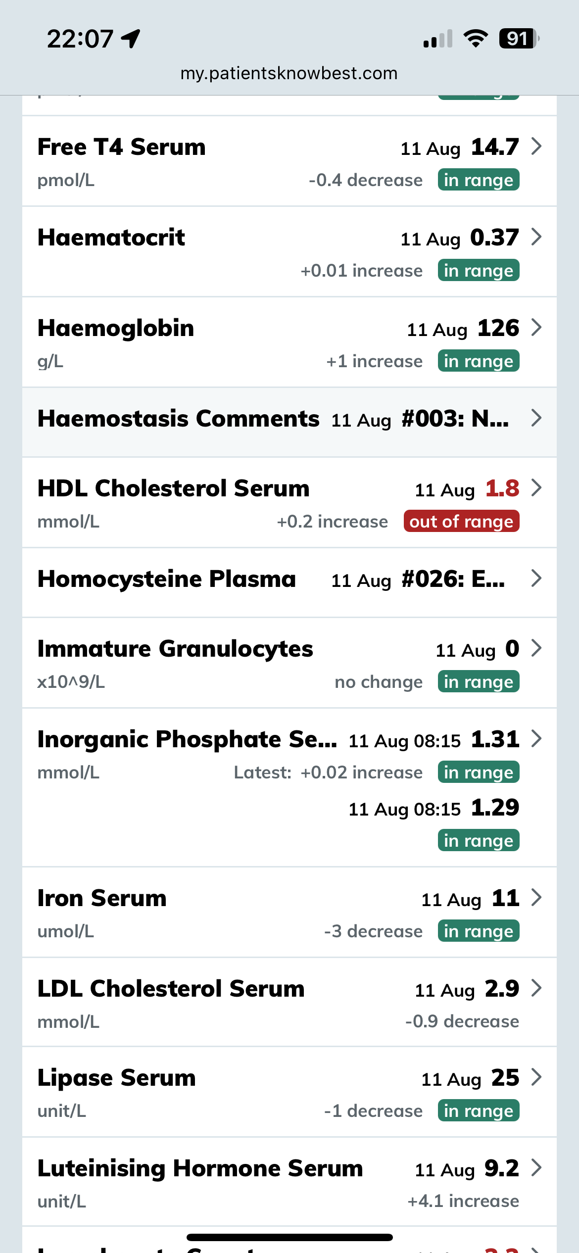This screenshot has height=1253, width=579.
Task: Select the Haemoglobin in range badge
Action: click(479, 361)
